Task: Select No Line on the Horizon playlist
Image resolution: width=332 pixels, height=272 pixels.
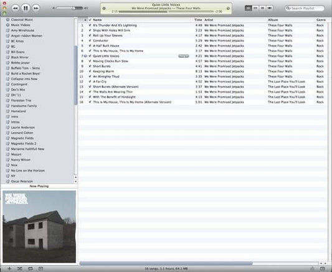Action: (x=28, y=171)
